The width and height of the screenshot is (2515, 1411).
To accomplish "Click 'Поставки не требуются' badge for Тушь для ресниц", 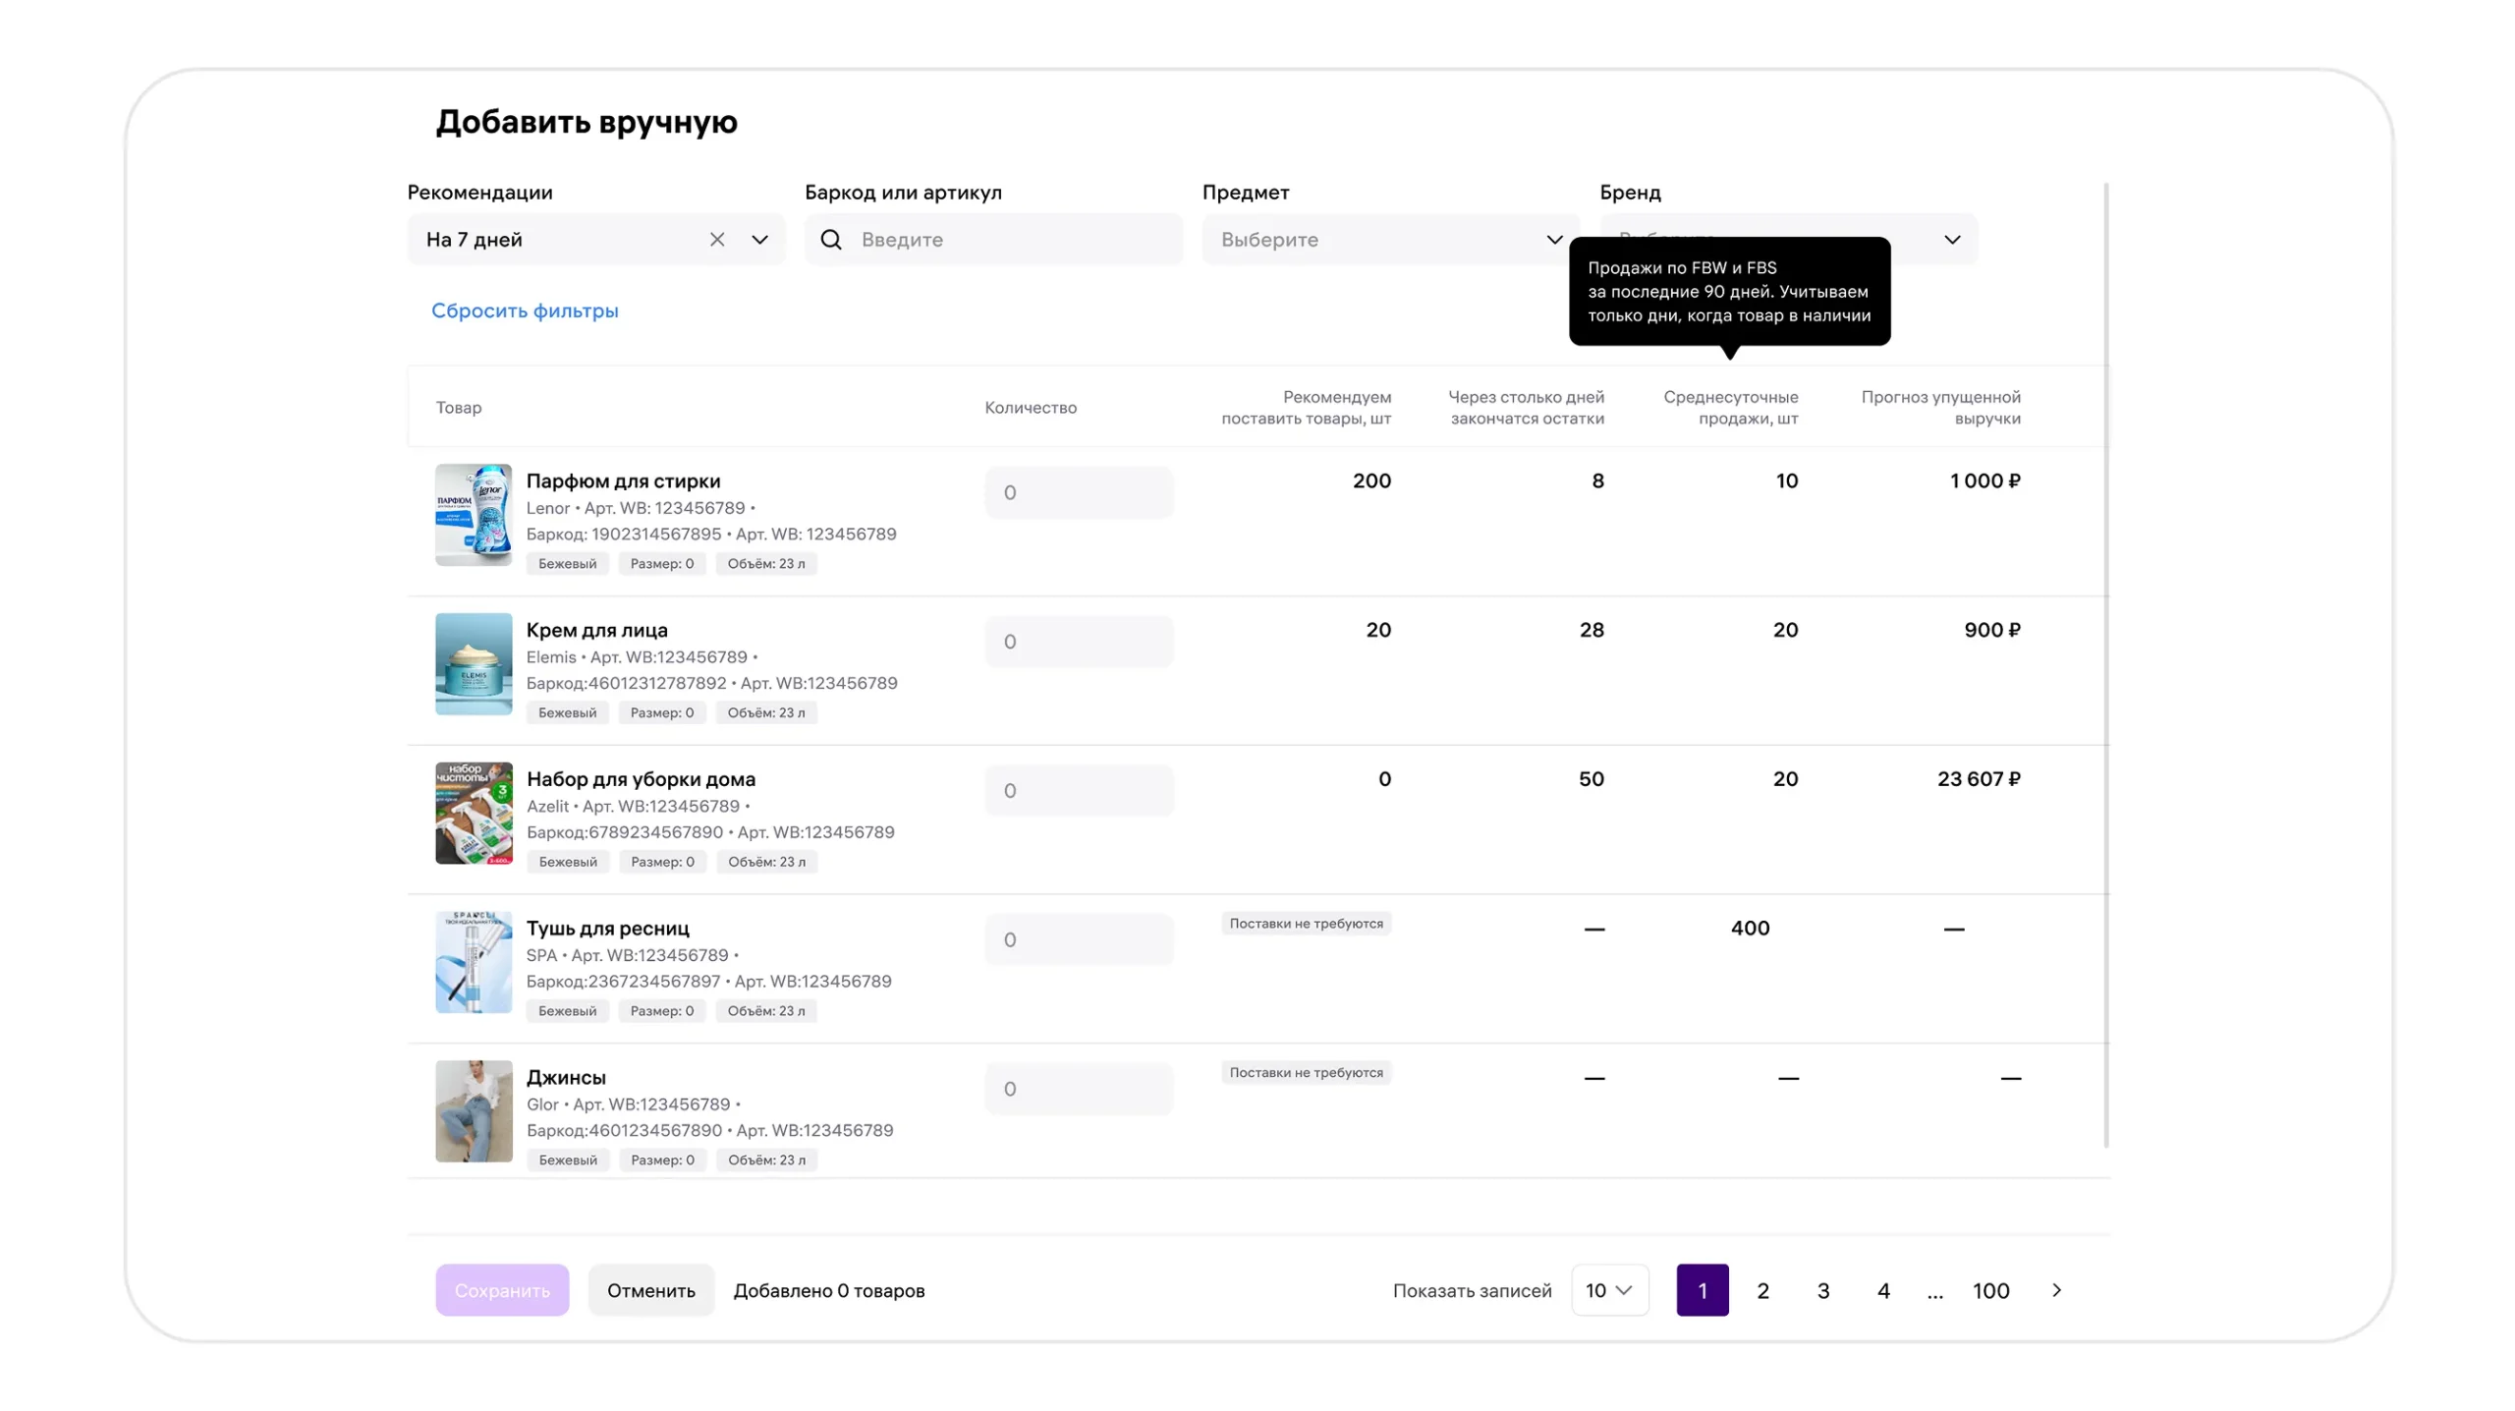I will (1306, 924).
